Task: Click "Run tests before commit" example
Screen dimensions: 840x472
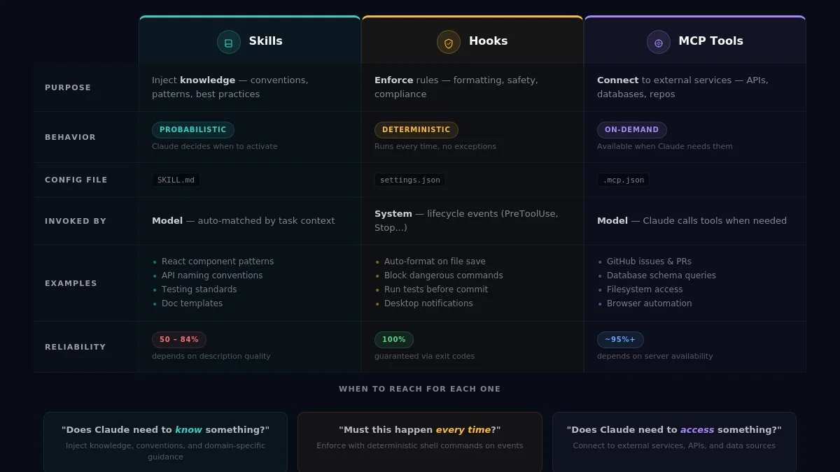Action: [436, 289]
